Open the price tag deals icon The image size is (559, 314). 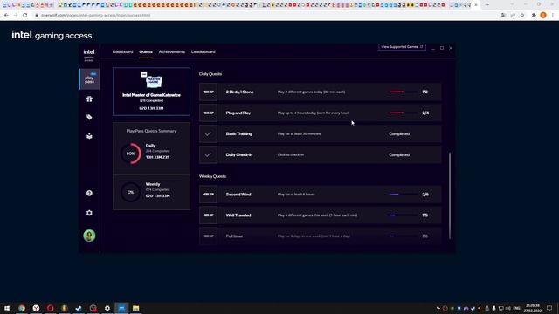pyautogui.click(x=89, y=117)
